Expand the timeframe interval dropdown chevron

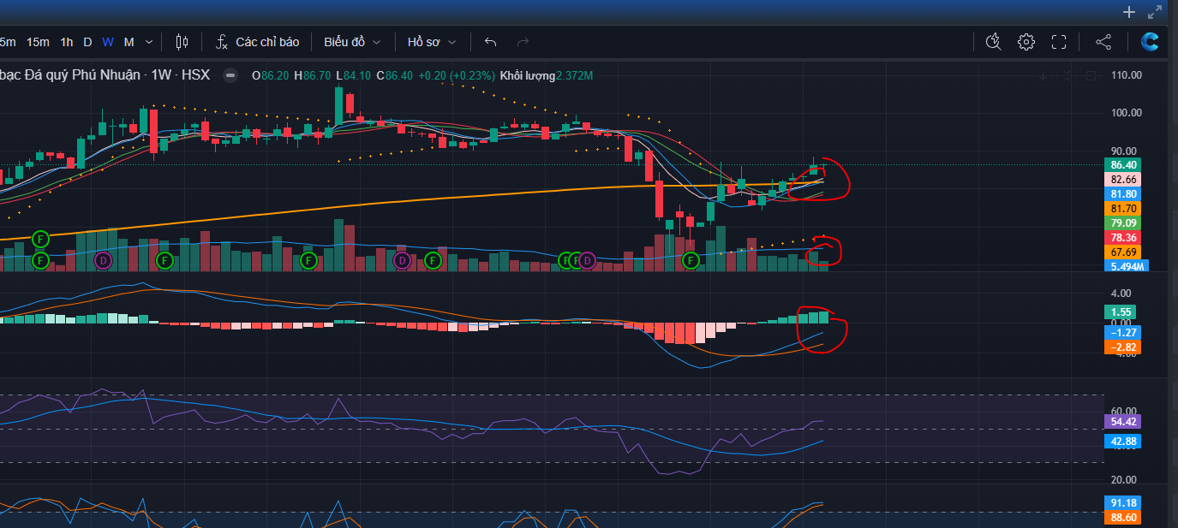[149, 42]
